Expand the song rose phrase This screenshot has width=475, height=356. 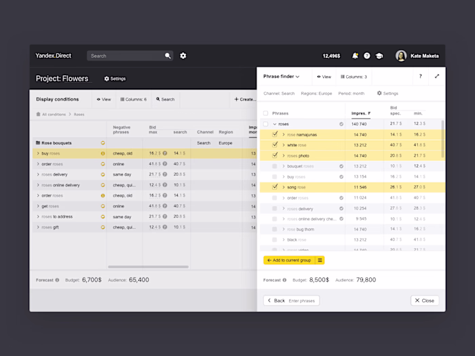pyautogui.click(x=284, y=187)
